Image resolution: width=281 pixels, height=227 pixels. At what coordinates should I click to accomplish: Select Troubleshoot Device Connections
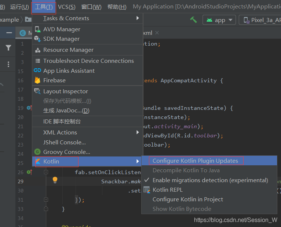(x=87, y=61)
